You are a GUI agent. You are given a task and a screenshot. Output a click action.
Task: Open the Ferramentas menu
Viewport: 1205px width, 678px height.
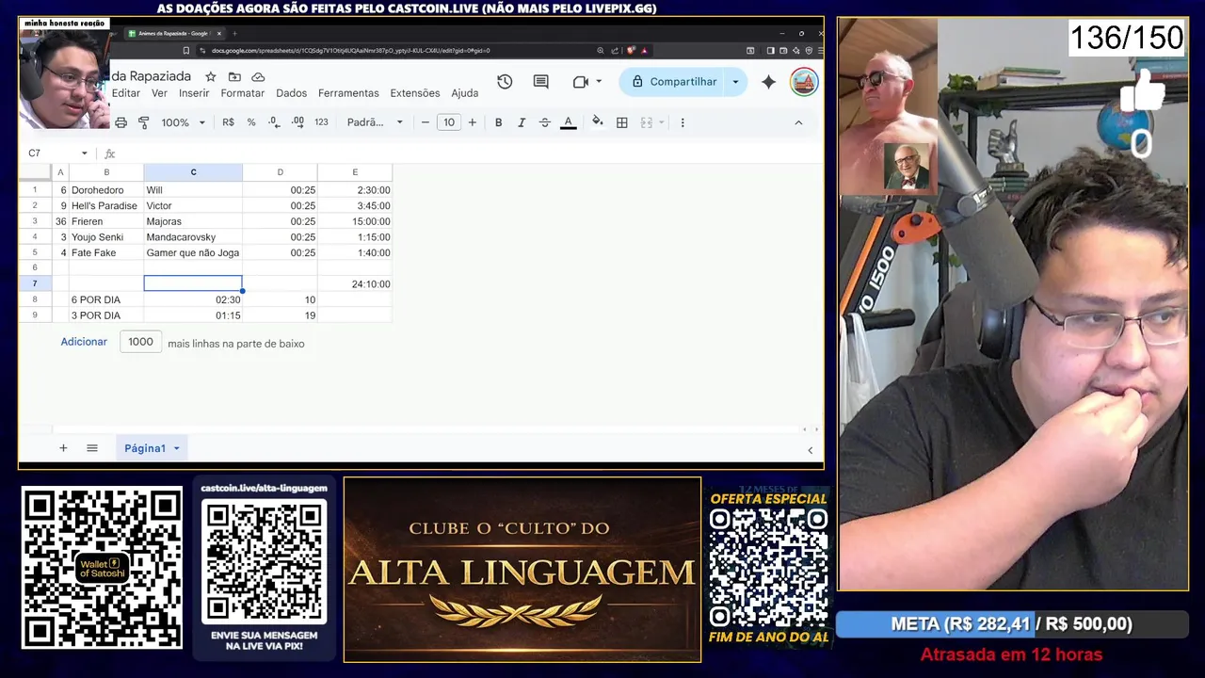click(x=348, y=93)
